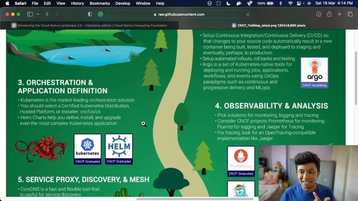Click CNCF Graduated label under Kubernetes
The width and height of the screenshot is (358, 201).
(87, 161)
